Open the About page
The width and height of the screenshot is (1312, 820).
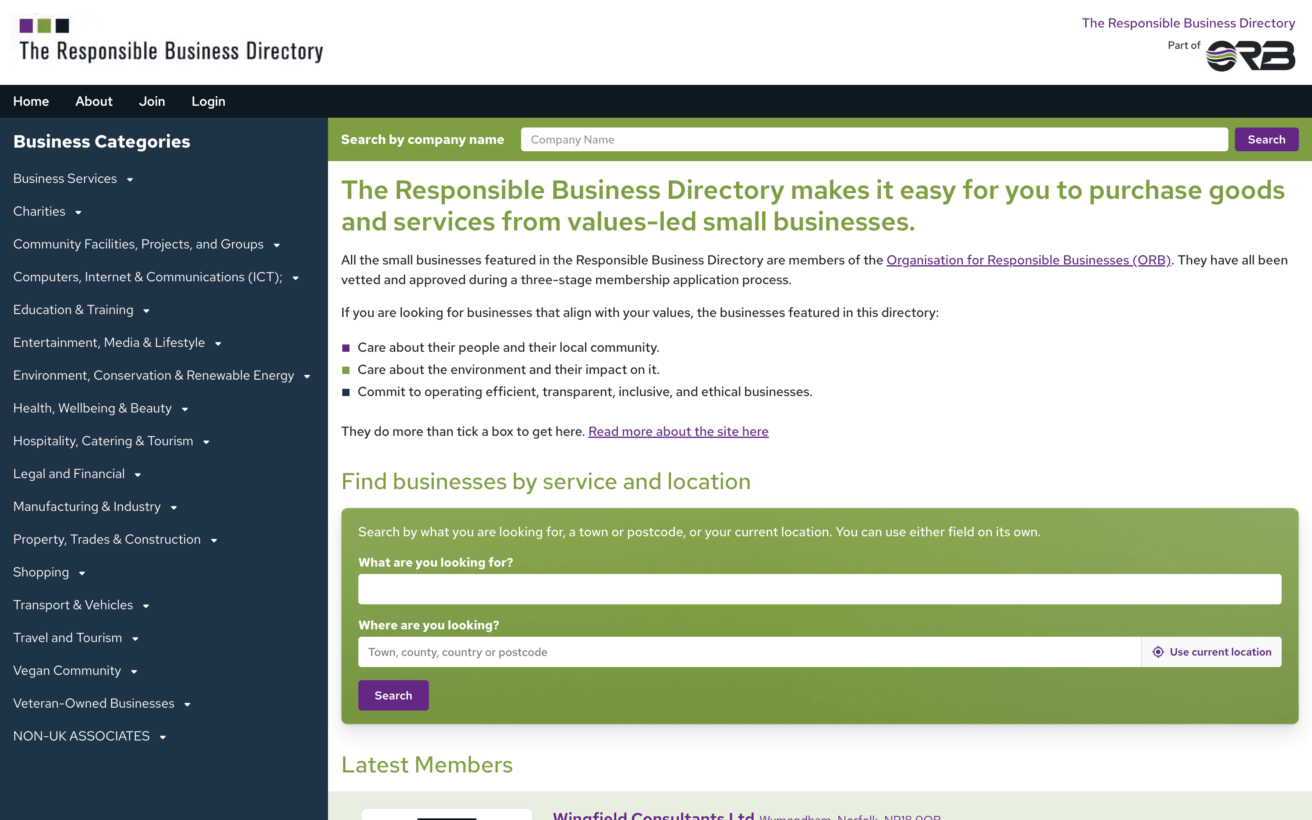[x=94, y=101]
